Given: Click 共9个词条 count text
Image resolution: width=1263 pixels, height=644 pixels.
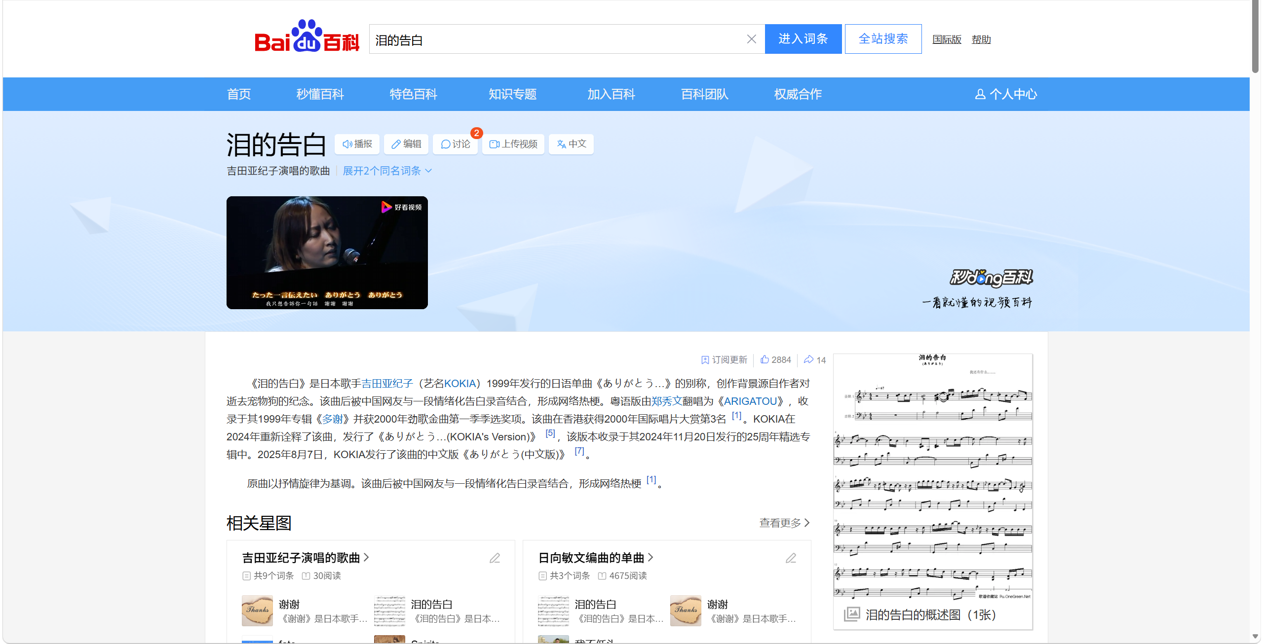Looking at the screenshot, I should click(273, 576).
